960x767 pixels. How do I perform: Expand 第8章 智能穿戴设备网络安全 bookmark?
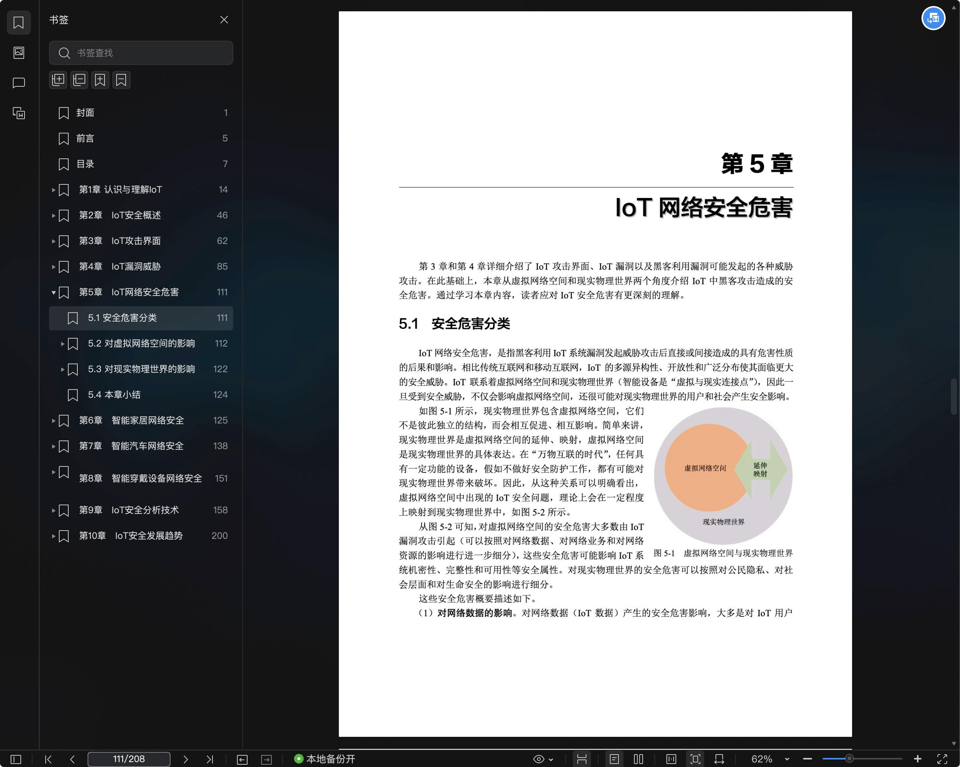coord(54,472)
